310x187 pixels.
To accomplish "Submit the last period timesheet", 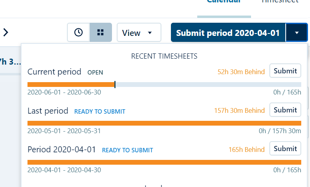I will [x=285, y=110].
